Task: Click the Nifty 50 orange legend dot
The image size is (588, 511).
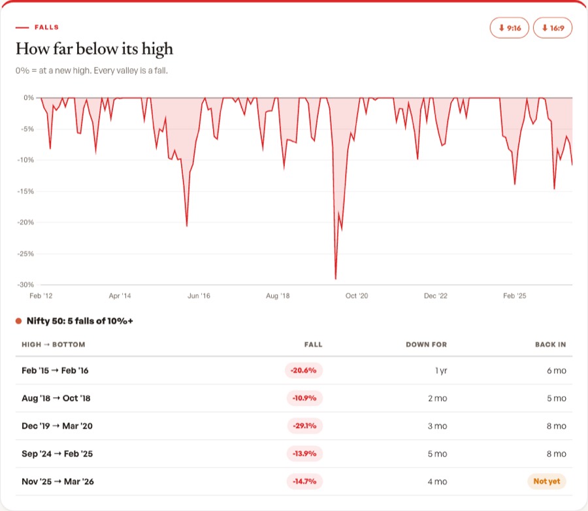Action: (18, 321)
